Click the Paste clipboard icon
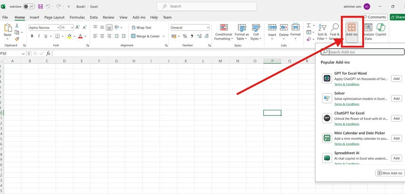The height and width of the screenshot is (194, 405). click(8, 28)
